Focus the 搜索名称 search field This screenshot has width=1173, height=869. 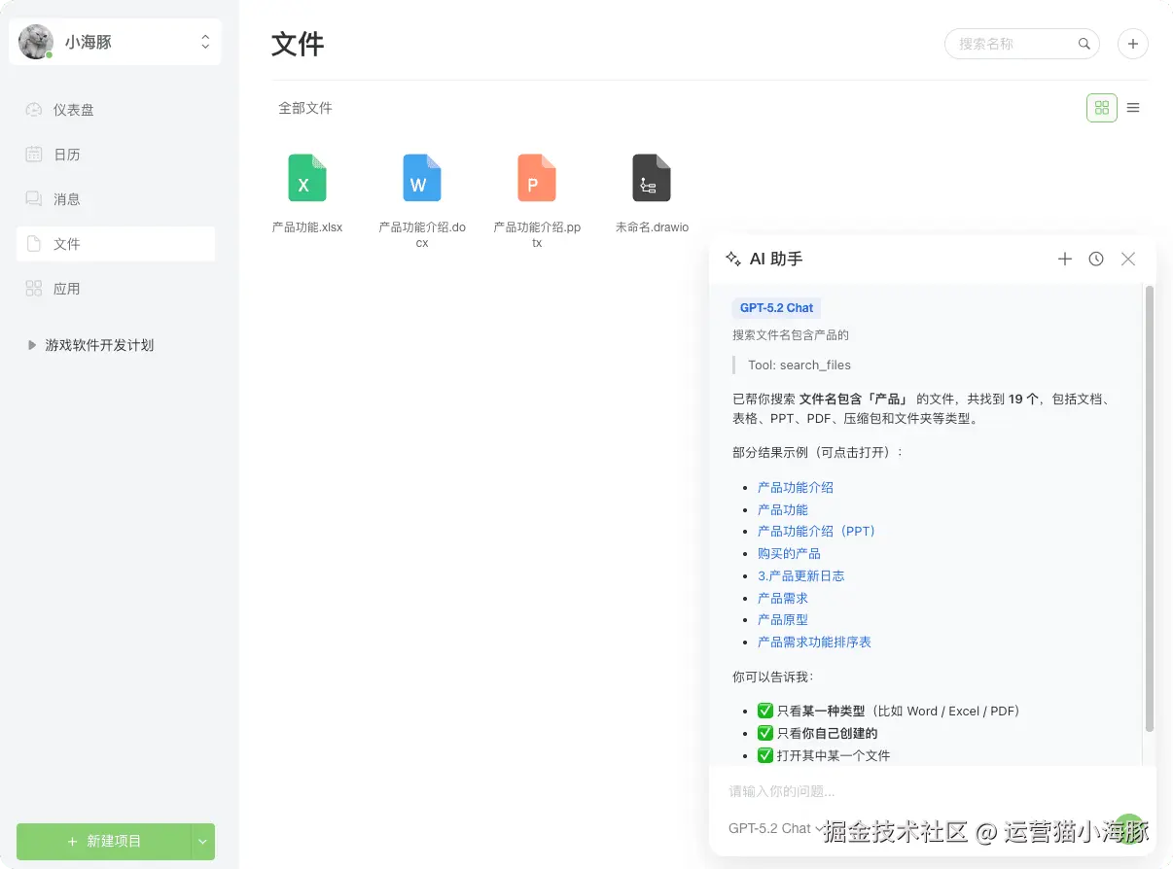pos(1021,44)
